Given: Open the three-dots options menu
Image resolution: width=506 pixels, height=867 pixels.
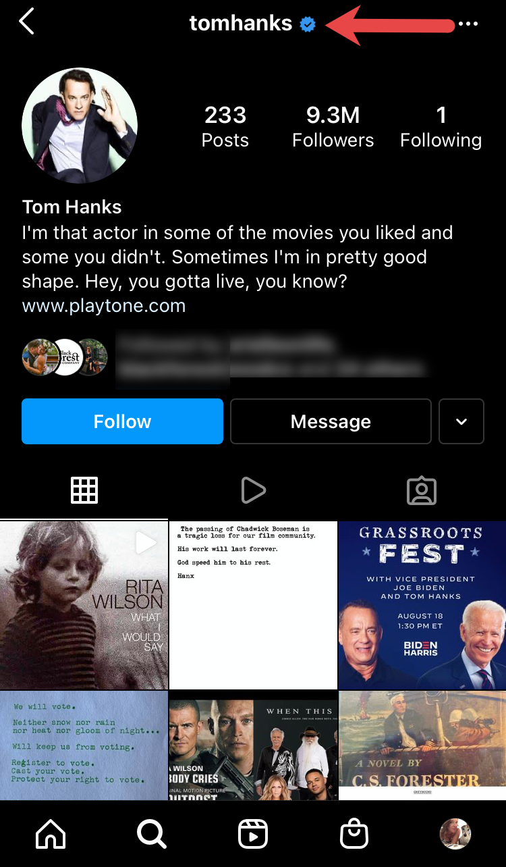Looking at the screenshot, I should click(468, 24).
